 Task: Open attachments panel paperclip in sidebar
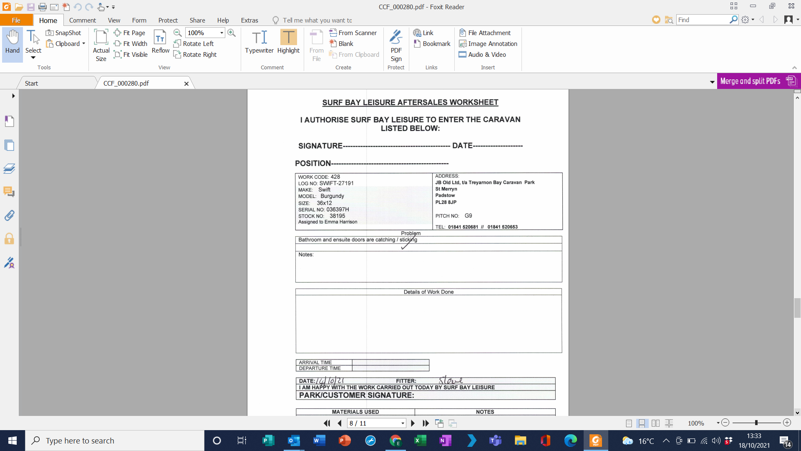click(x=9, y=215)
